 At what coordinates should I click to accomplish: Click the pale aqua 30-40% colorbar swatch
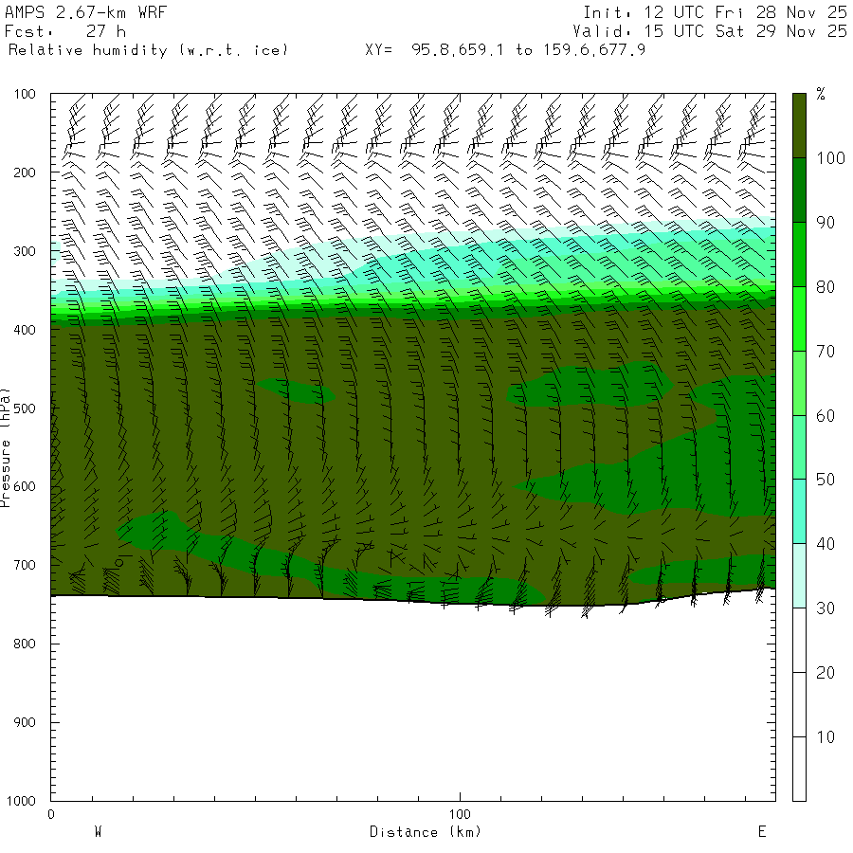click(x=799, y=575)
